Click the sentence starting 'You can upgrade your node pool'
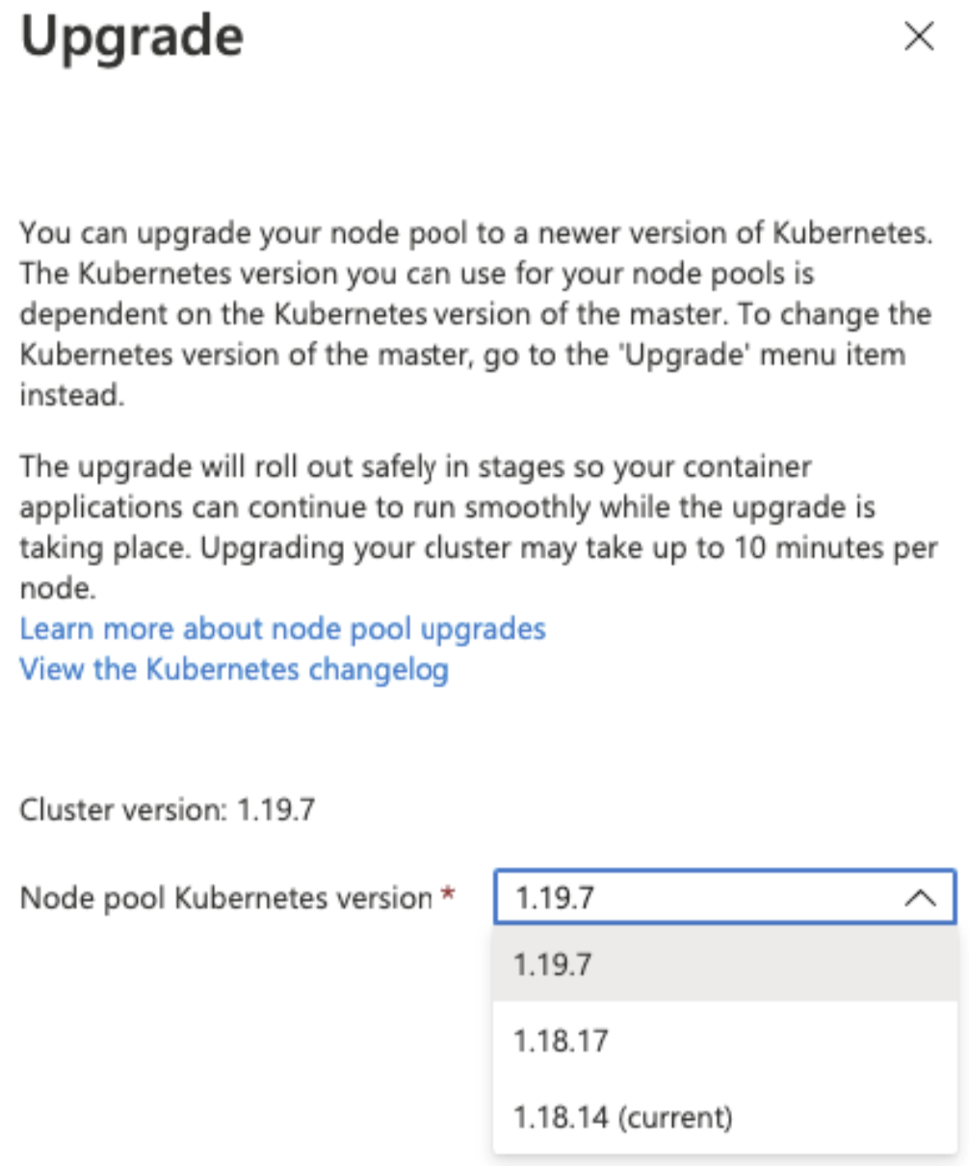Image resolution: width=969 pixels, height=1166 pixels. click(x=289, y=234)
